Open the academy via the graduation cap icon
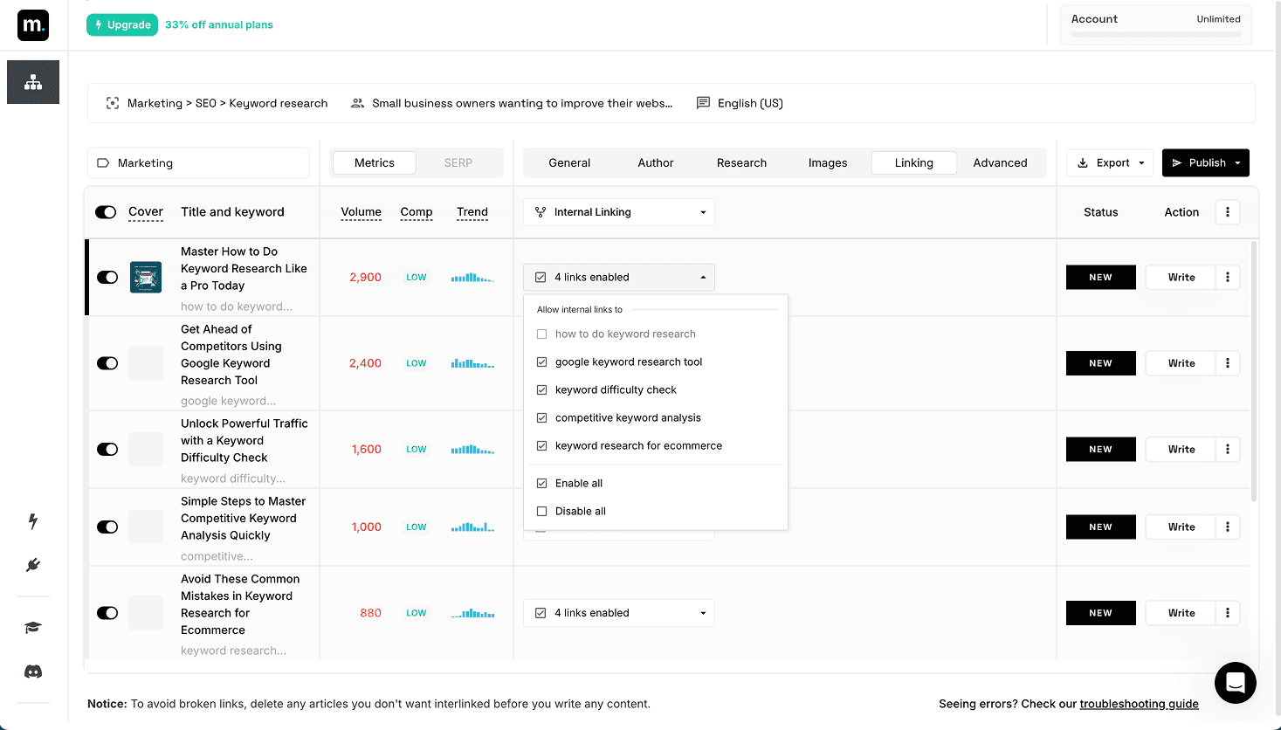This screenshot has width=1281, height=730. (x=32, y=628)
